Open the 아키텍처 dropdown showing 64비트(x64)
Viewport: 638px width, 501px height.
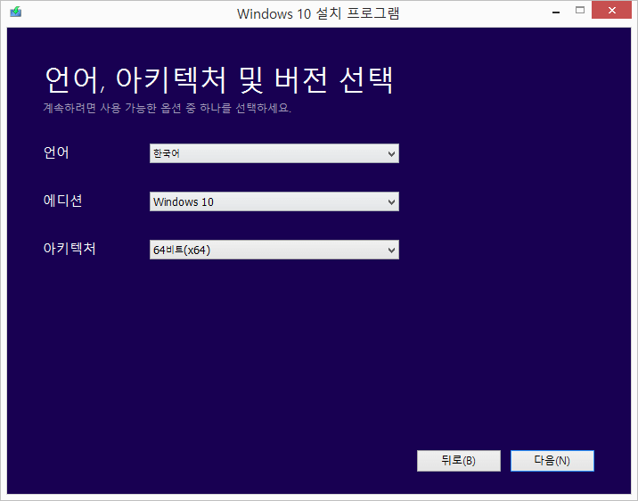tap(274, 250)
